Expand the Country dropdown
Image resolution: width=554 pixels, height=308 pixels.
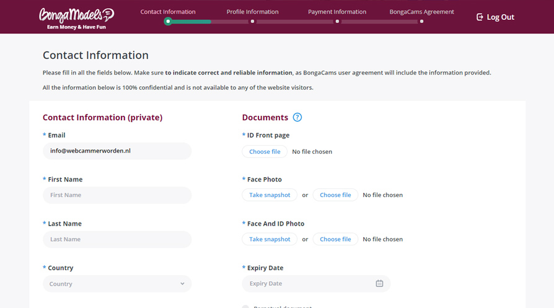pyautogui.click(x=117, y=284)
